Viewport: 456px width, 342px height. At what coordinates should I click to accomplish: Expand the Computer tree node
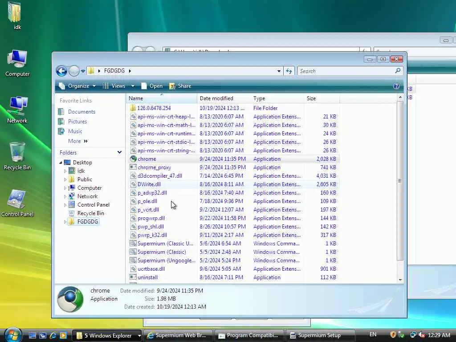click(x=65, y=188)
